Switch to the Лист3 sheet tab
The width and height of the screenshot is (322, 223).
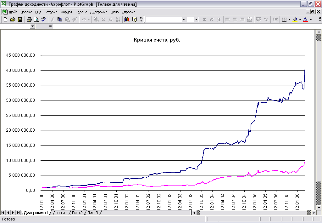pos(93,213)
